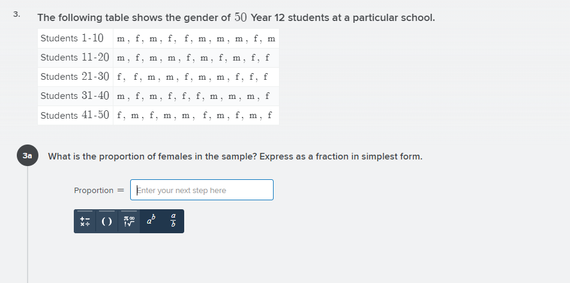
Task: Click the gender data cell for students 21-30
Action: point(196,77)
